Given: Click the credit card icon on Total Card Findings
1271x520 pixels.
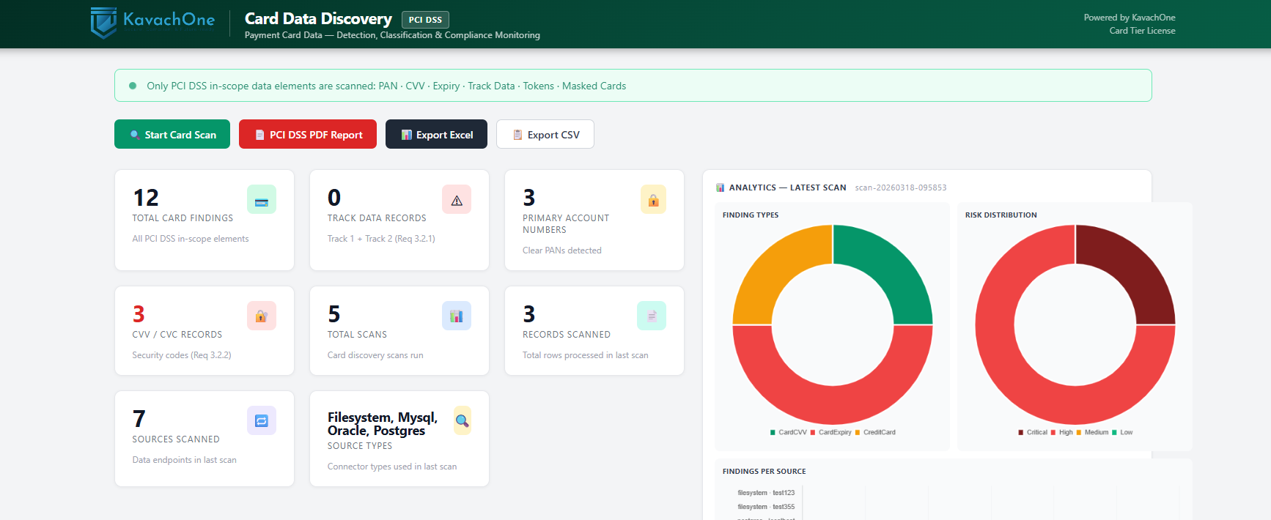Looking at the screenshot, I should coord(262,200).
